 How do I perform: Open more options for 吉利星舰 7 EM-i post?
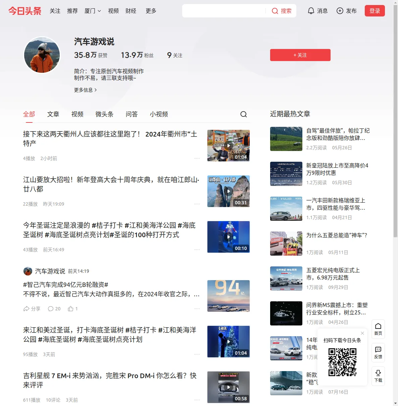click(197, 400)
